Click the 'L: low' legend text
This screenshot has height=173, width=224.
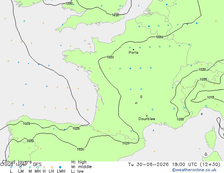[x=77, y=171]
